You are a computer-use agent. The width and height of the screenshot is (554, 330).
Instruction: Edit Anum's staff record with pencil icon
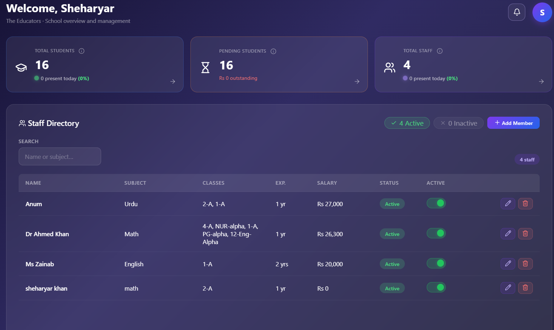[x=508, y=204]
